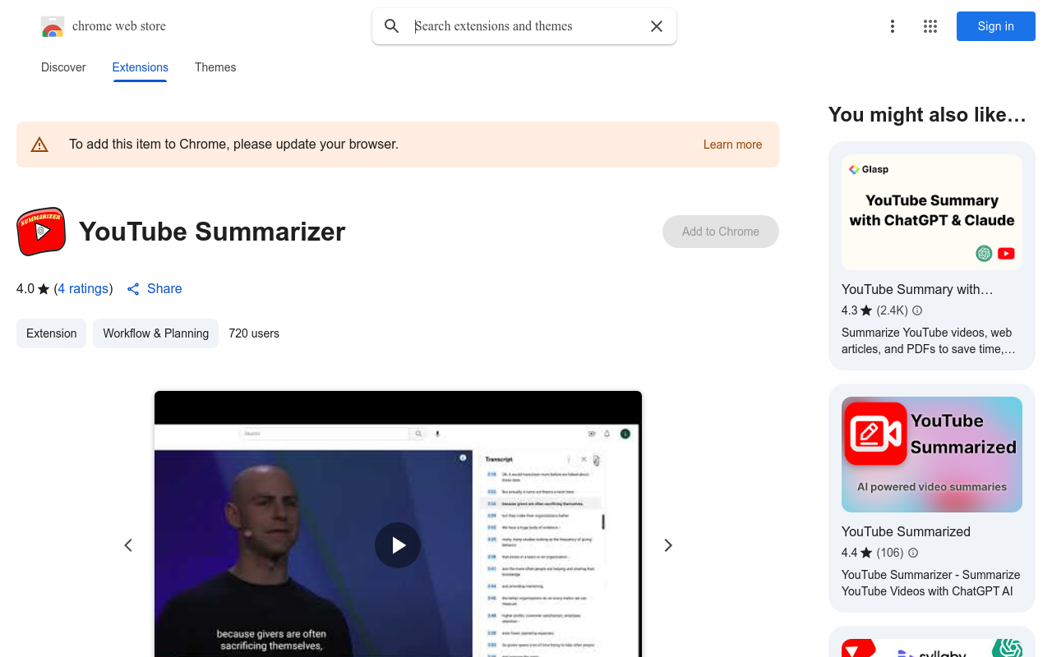The height and width of the screenshot is (657, 1052).
Task: Open the Google apps grid
Action: click(930, 26)
